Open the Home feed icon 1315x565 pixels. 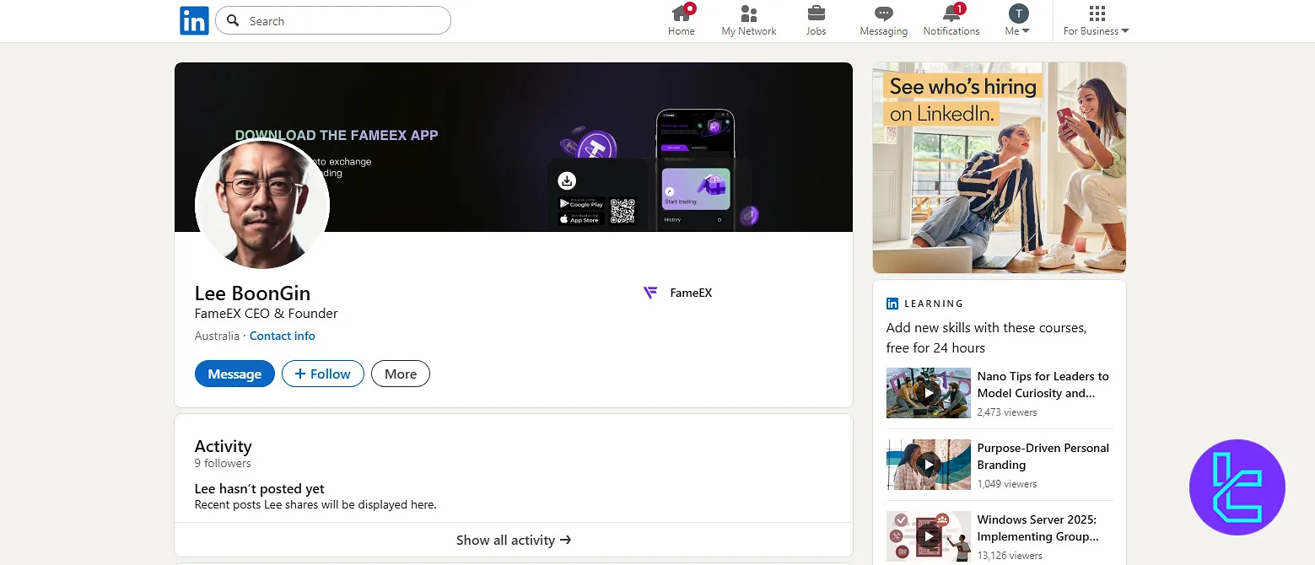[x=682, y=13]
